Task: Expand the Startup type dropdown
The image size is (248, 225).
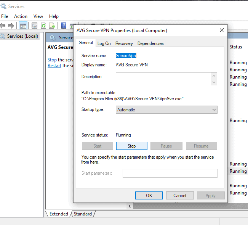Action: [166, 110]
